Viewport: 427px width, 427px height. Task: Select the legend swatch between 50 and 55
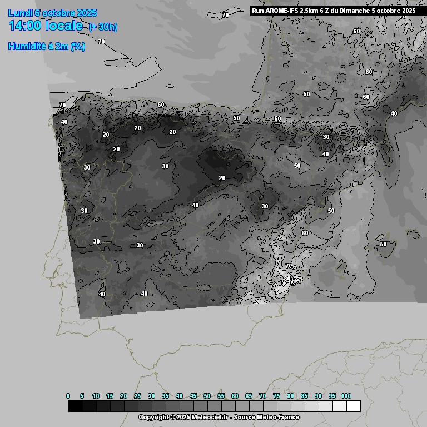point(214,406)
